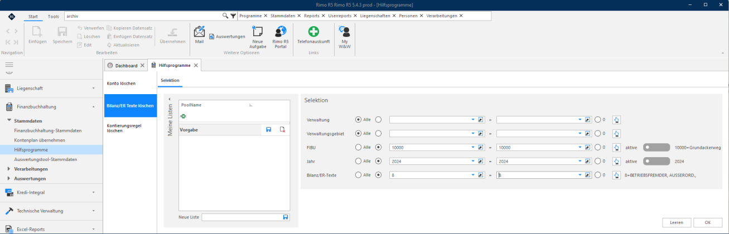Click the filter funnel icon by search

coord(233,16)
